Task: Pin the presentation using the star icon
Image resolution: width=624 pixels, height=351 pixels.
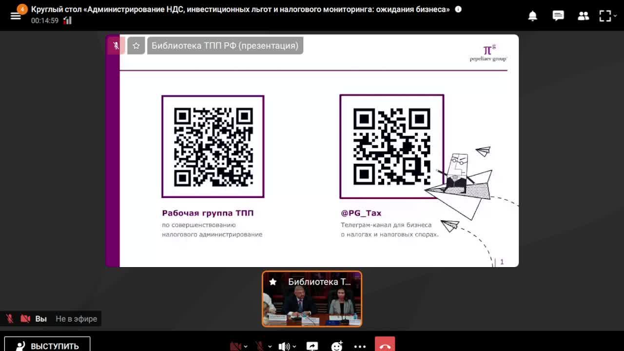Action: [x=136, y=45]
